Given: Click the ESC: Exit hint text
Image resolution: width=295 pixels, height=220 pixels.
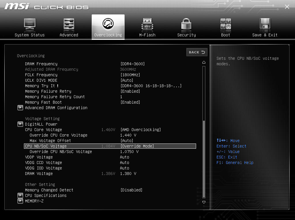Looking at the screenshot, I should click(x=227, y=157).
